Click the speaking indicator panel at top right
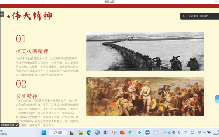Image resolution: width=219 pixels, height=137 pixels. 199,16
